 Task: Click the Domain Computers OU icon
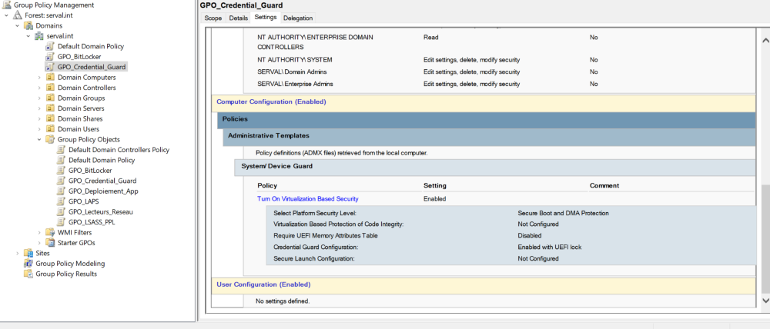coord(50,78)
